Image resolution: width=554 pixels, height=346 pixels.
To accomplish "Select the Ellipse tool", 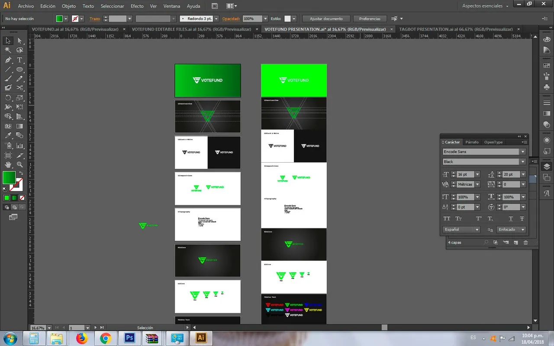I will coord(19,69).
